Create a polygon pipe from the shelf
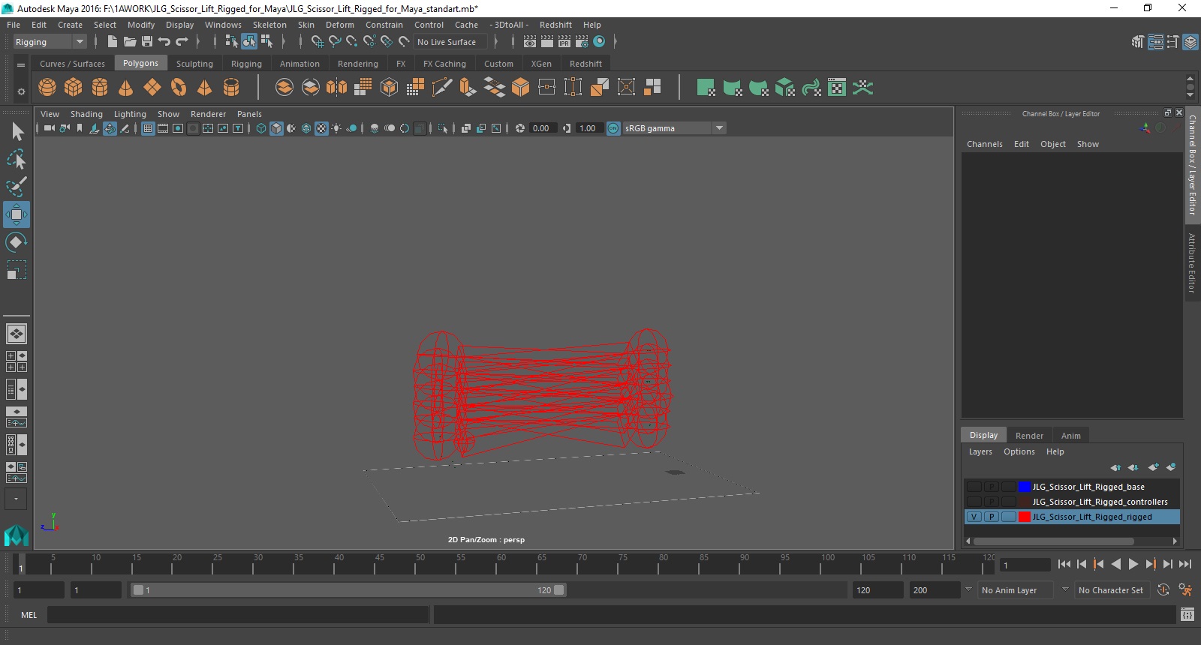The image size is (1201, 645). tap(231, 88)
